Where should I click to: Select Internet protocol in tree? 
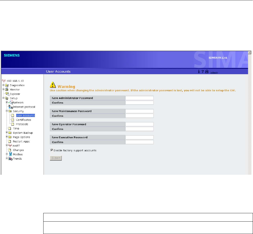coord(24,107)
